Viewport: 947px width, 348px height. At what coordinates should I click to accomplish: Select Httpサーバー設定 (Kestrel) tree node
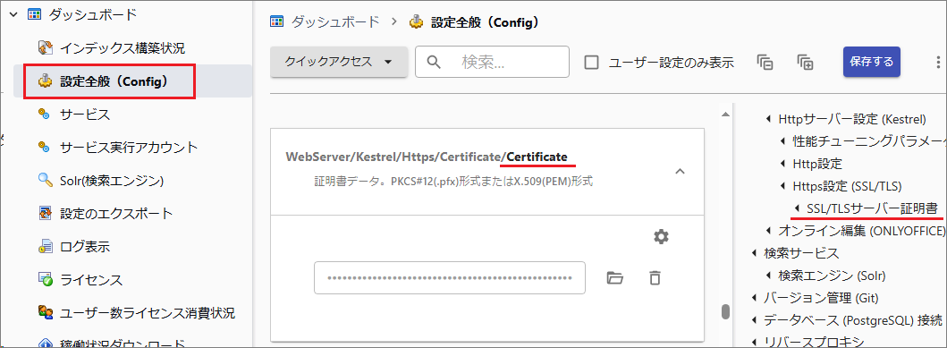click(852, 119)
